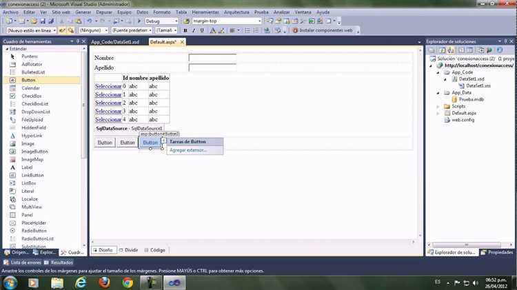Click the numbered list formatting icon
This screenshot has height=290, width=517.
click(x=256, y=30)
